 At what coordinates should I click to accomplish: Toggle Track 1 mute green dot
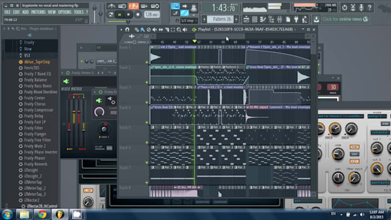coord(147,62)
